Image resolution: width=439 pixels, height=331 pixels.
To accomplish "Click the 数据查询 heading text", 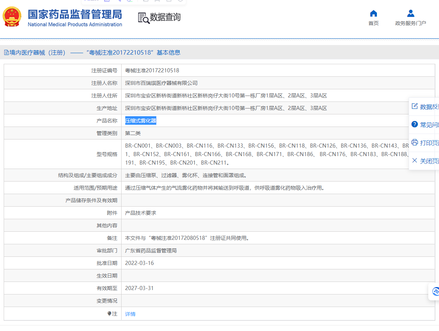I will pos(165,17).
